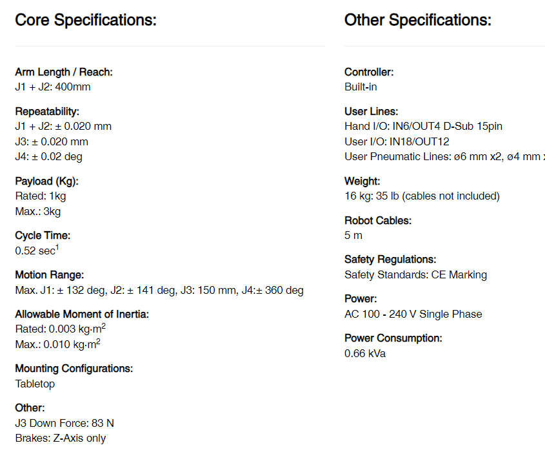Click the Weight 16 kg: 35 lb line
The height and width of the screenshot is (463, 545).
coord(422,196)
